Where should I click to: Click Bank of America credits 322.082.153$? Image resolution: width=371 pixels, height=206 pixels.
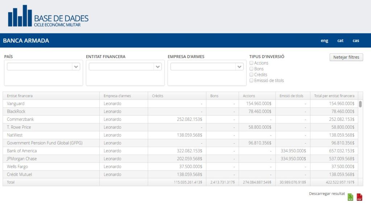(189, 151)
